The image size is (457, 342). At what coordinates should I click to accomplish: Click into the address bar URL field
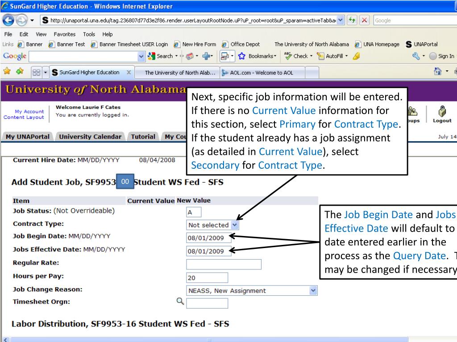(192, 20)
